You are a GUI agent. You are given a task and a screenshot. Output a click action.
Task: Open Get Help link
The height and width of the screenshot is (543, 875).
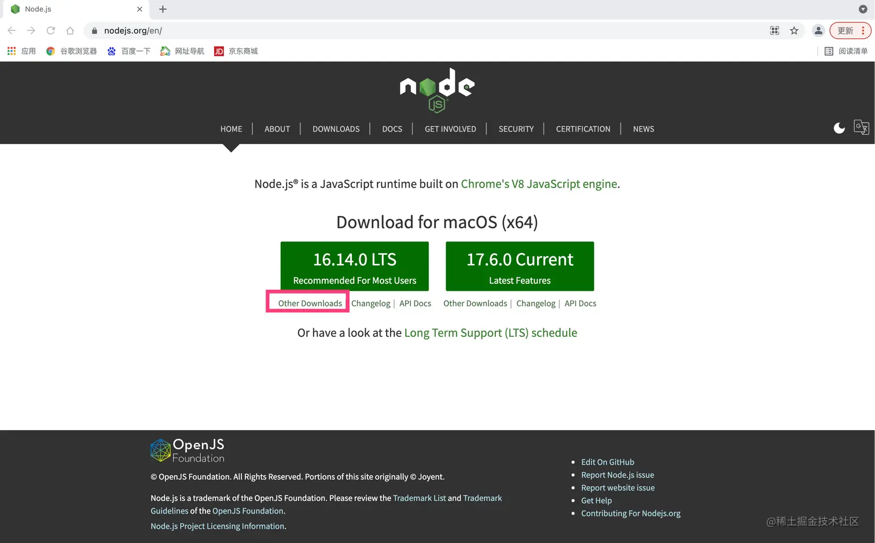point(597,500)
